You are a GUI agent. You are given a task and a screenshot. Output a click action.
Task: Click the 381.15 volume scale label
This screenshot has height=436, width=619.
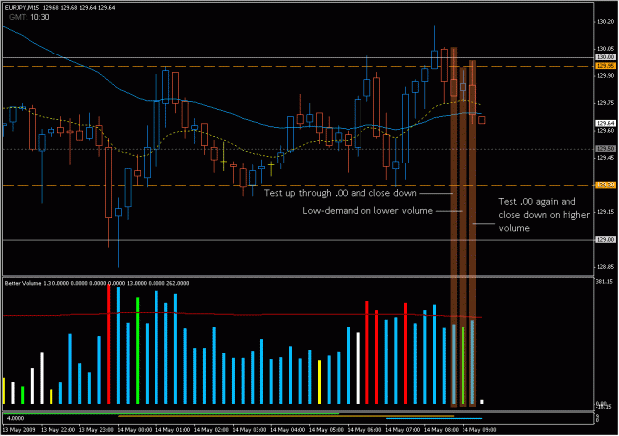604,282
